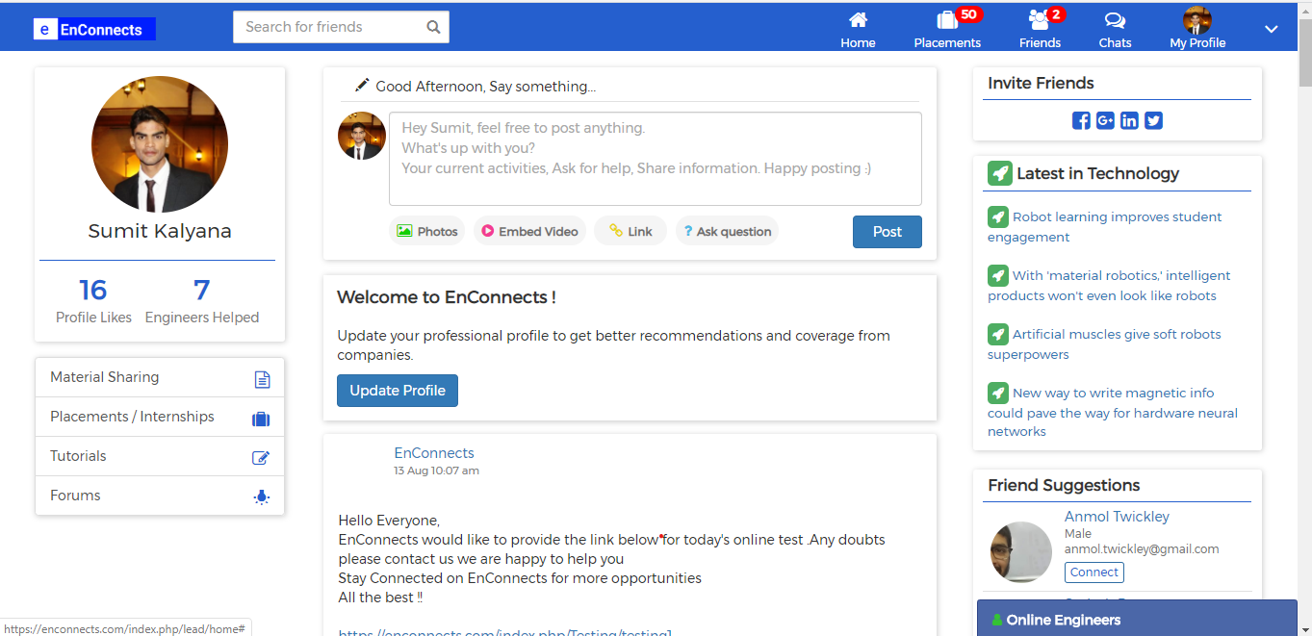Click the 13 Aug 10:07 am timestamp

436,471
